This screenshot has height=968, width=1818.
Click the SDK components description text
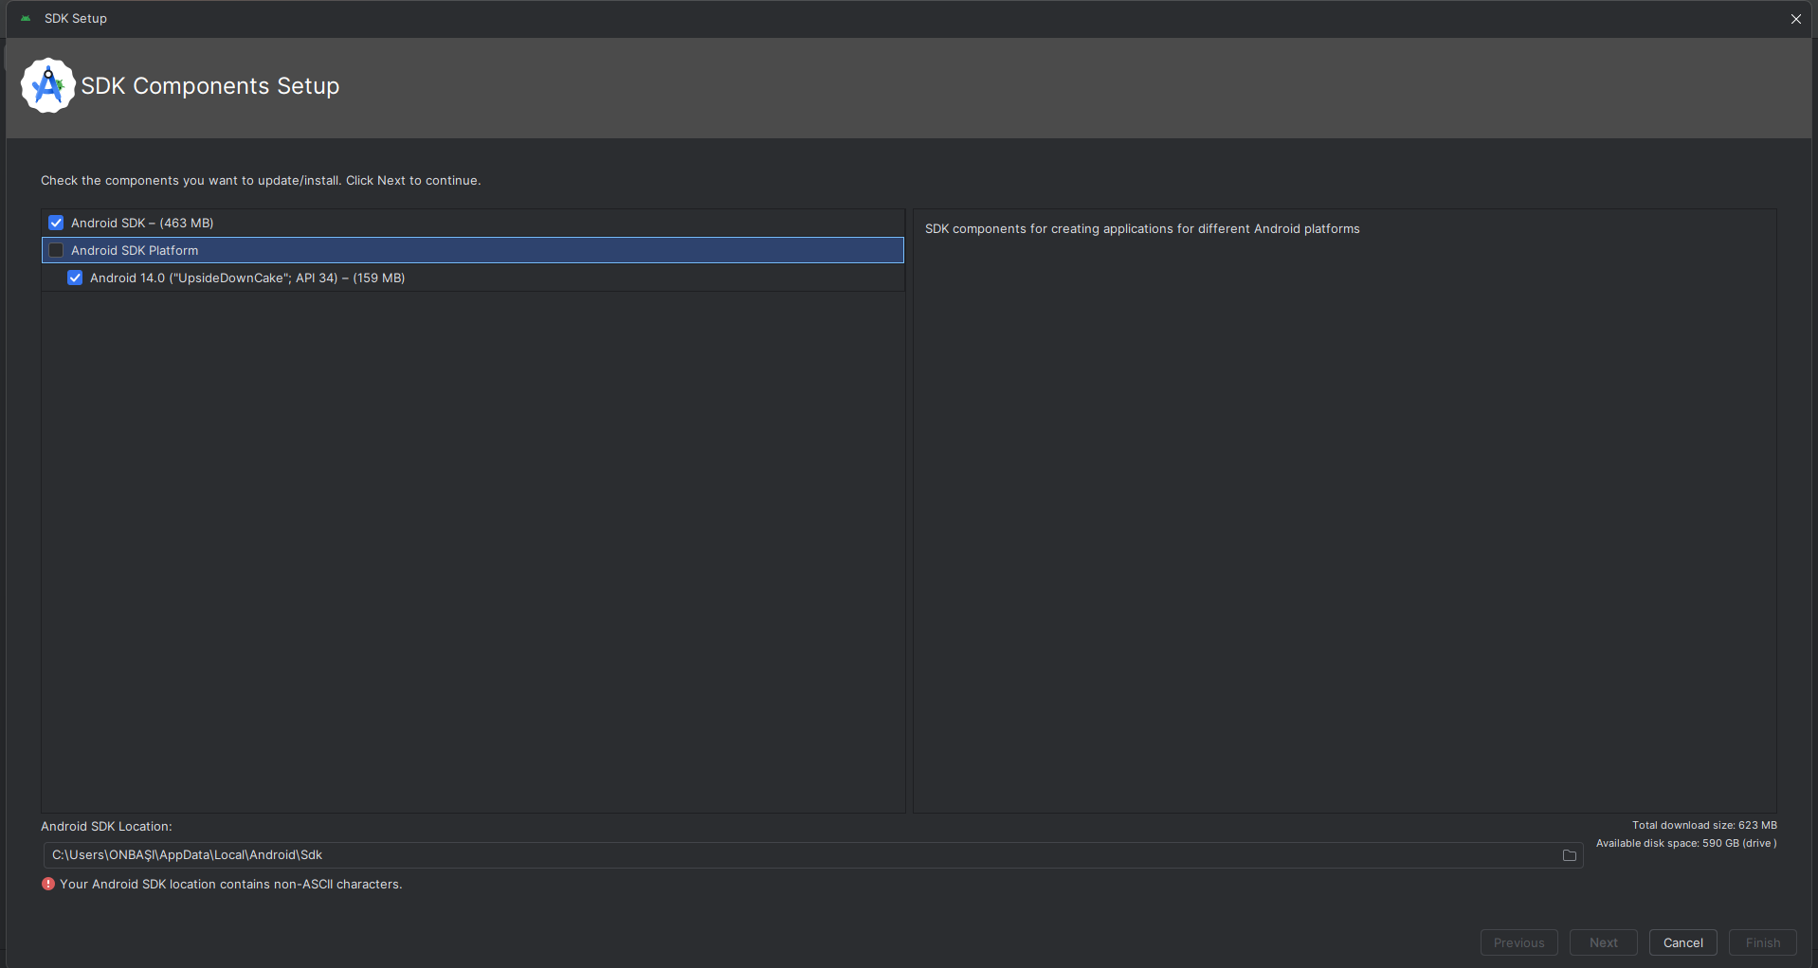tap(1142, 228)
